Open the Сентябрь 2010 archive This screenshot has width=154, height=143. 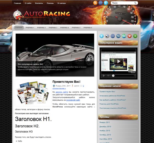[106, 139]
